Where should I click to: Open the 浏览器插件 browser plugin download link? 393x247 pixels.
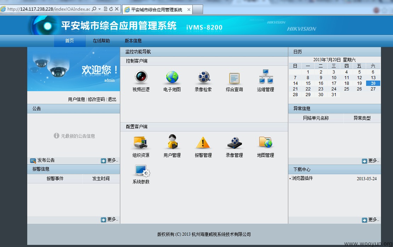302,178
